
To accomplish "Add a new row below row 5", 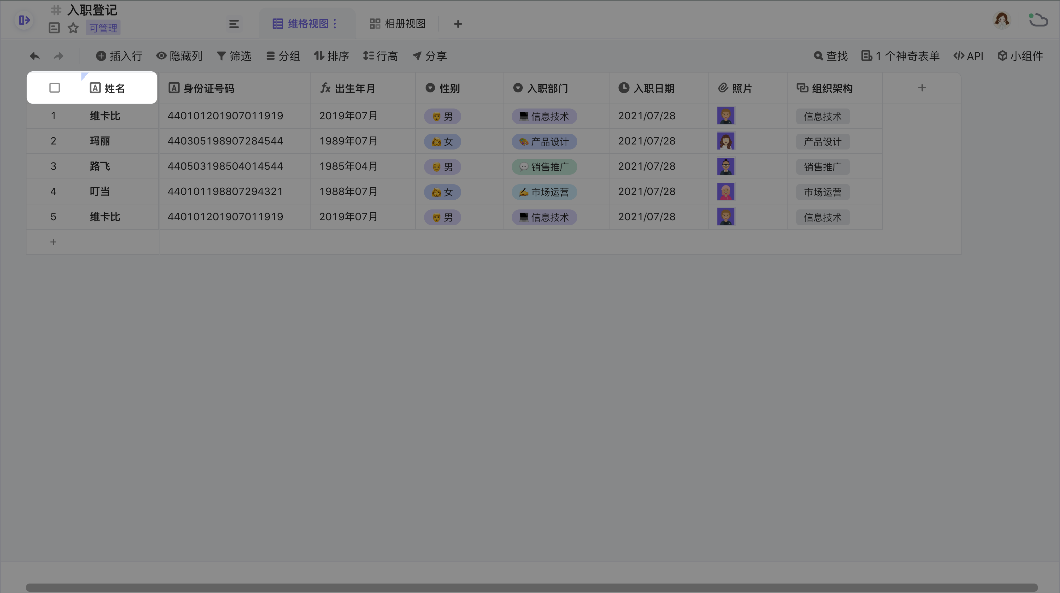I will pos(53,242).
